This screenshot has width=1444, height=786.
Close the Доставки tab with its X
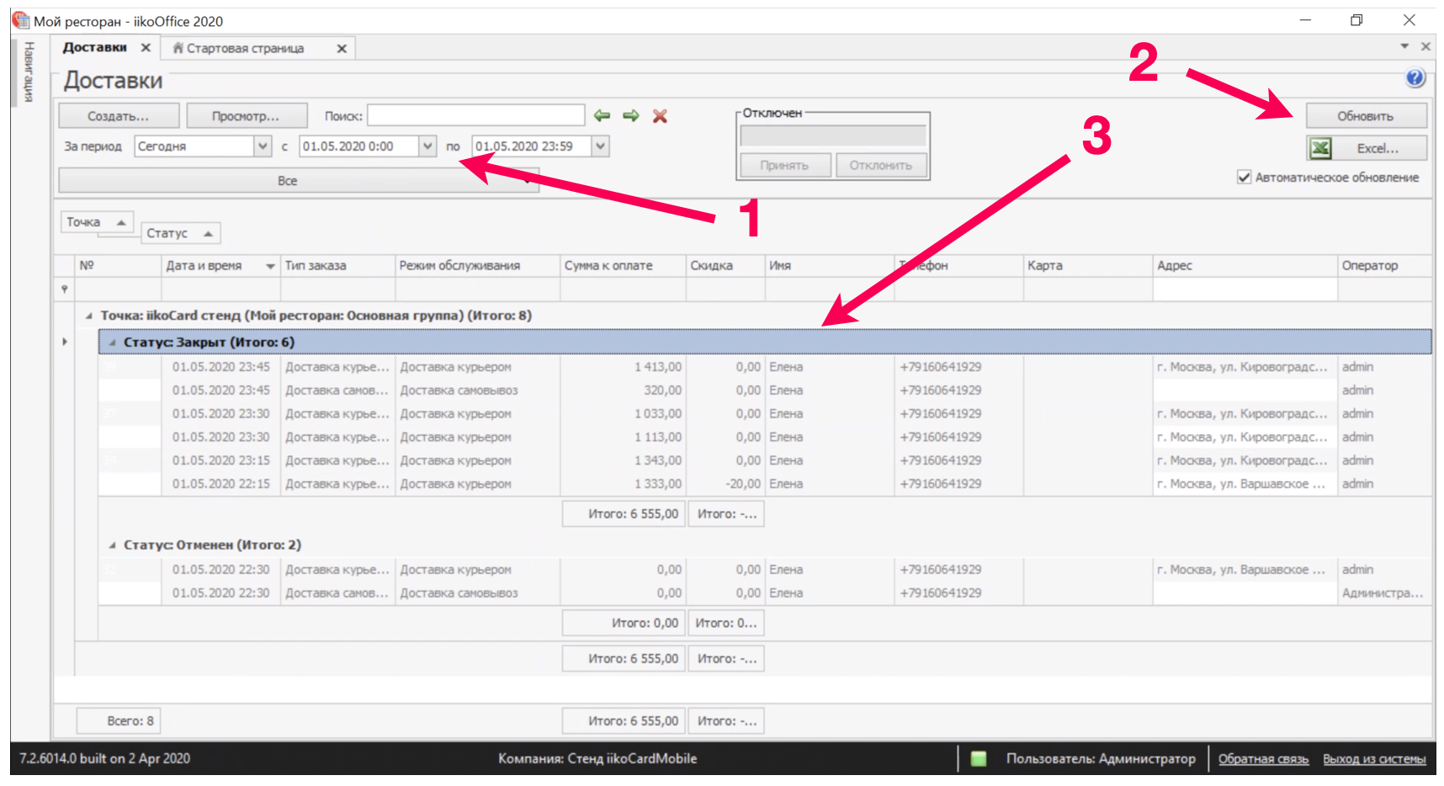point(146,48)
